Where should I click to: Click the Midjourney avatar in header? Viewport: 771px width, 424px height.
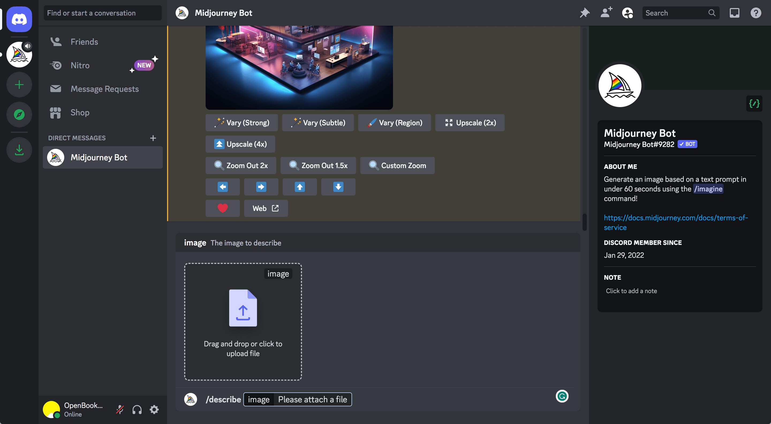point(182,13)
